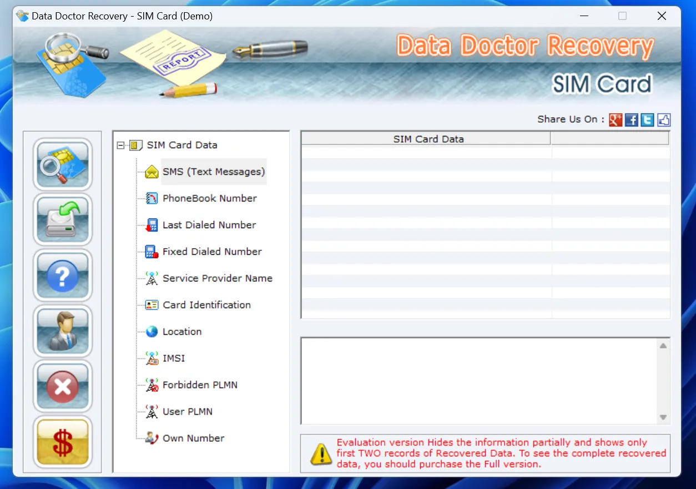Click the SMS envelope icon
The image size is (696, 489).
(x=152, y=172)
